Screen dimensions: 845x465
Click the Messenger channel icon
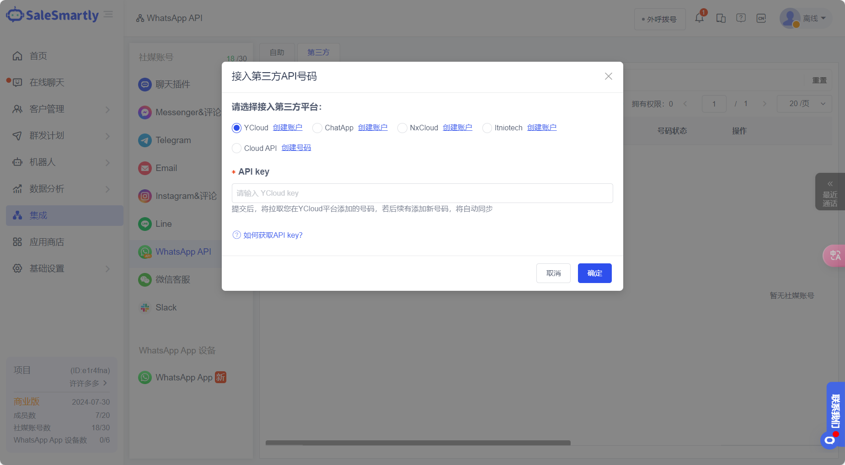pos(145,112)
